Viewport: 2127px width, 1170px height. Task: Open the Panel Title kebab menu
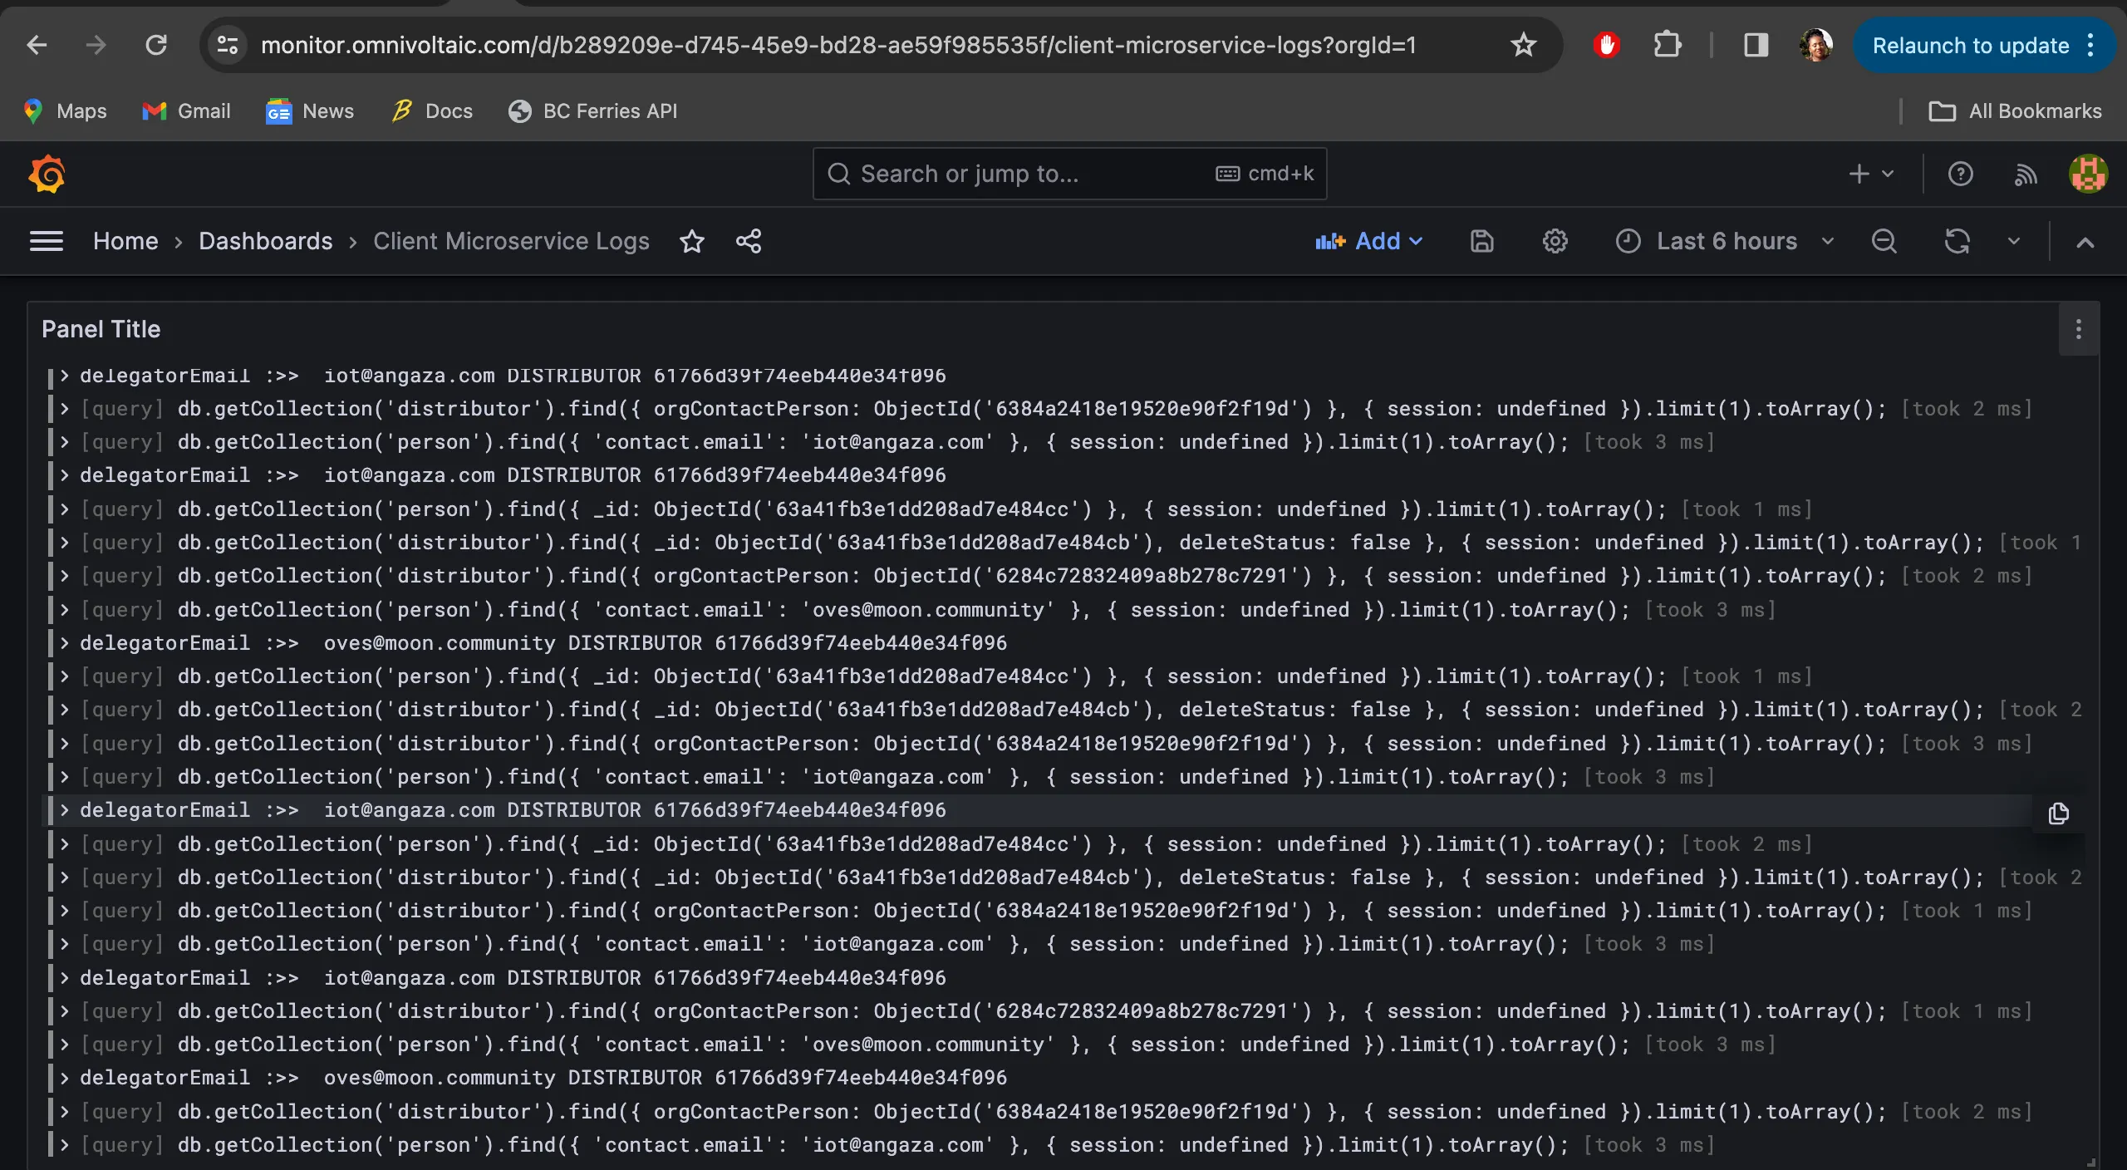[2079, 329]
